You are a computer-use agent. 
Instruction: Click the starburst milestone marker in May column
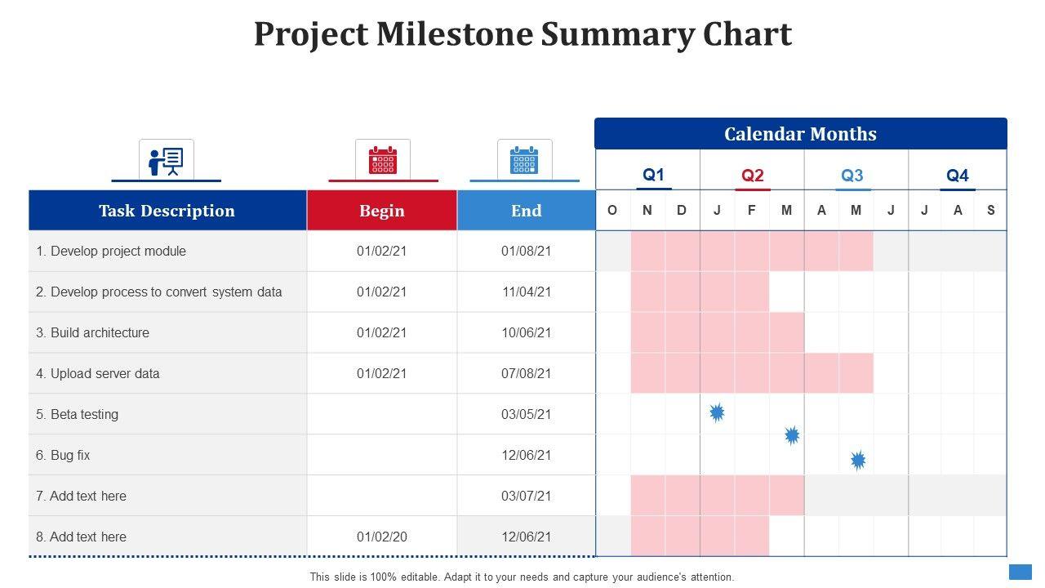pos(858,461)
